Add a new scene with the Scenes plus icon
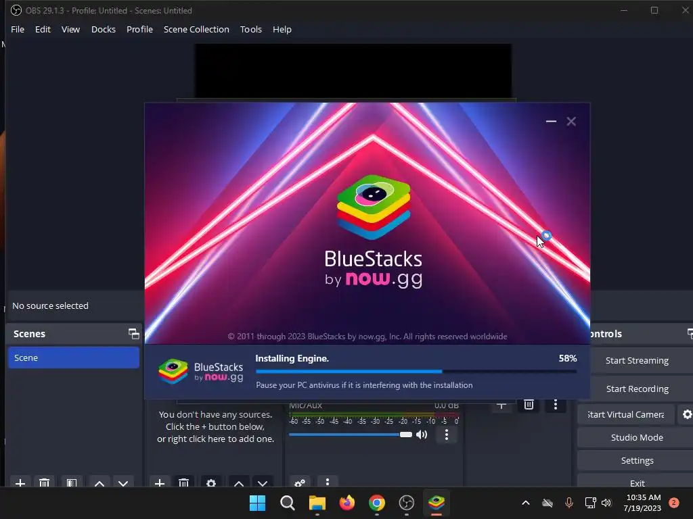The height and width of the screenshot is (519, 693). tap(20, 483)
